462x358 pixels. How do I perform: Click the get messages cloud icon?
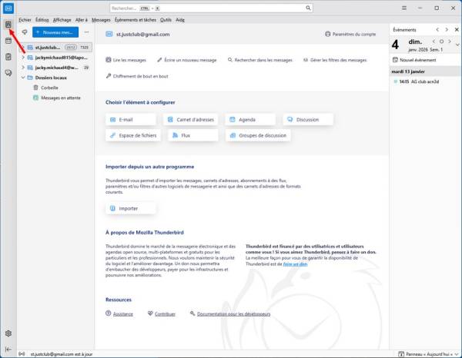[25, 32]
